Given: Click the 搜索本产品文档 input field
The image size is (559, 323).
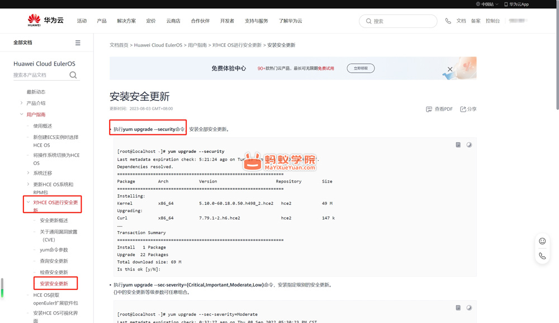Looking at the screenshot, I should pos(40,75).
